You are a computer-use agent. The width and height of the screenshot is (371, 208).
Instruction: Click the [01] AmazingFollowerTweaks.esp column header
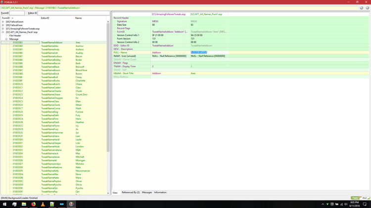pos(170,14)
